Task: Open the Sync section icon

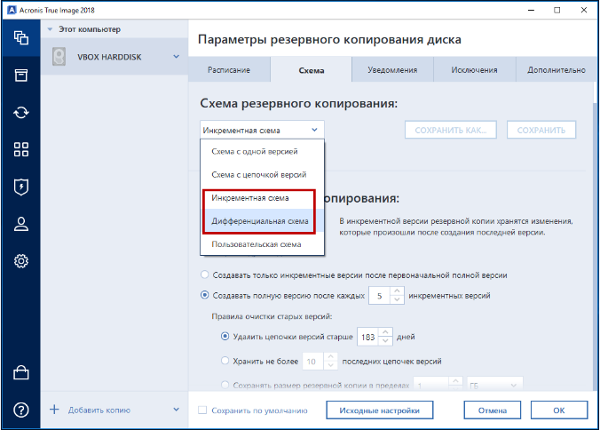Action: pyautogui.click(x=21, y=113)
